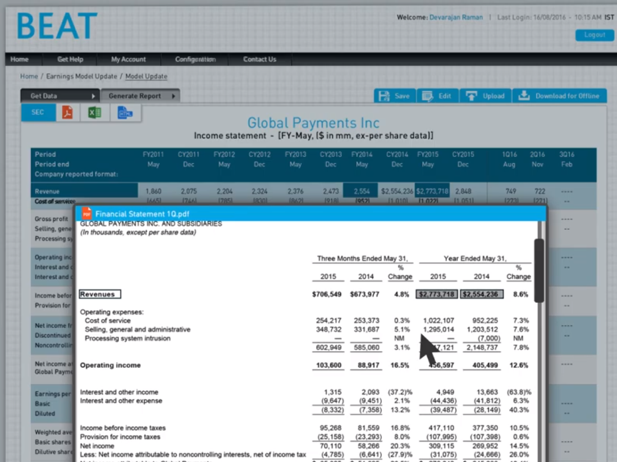The width and height of the screenshot is (617, 462).
Task: Click the Upload button
Action: (485, 96)
